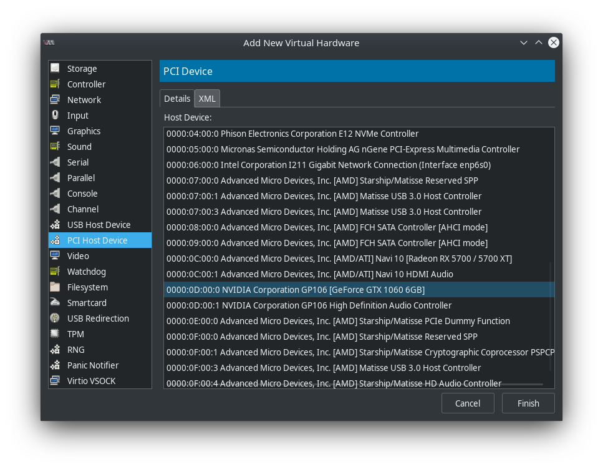This screenshot has height=469, width=603.
Task: Click the Smartcard icon in sidebar
Action: coord(55,302)
